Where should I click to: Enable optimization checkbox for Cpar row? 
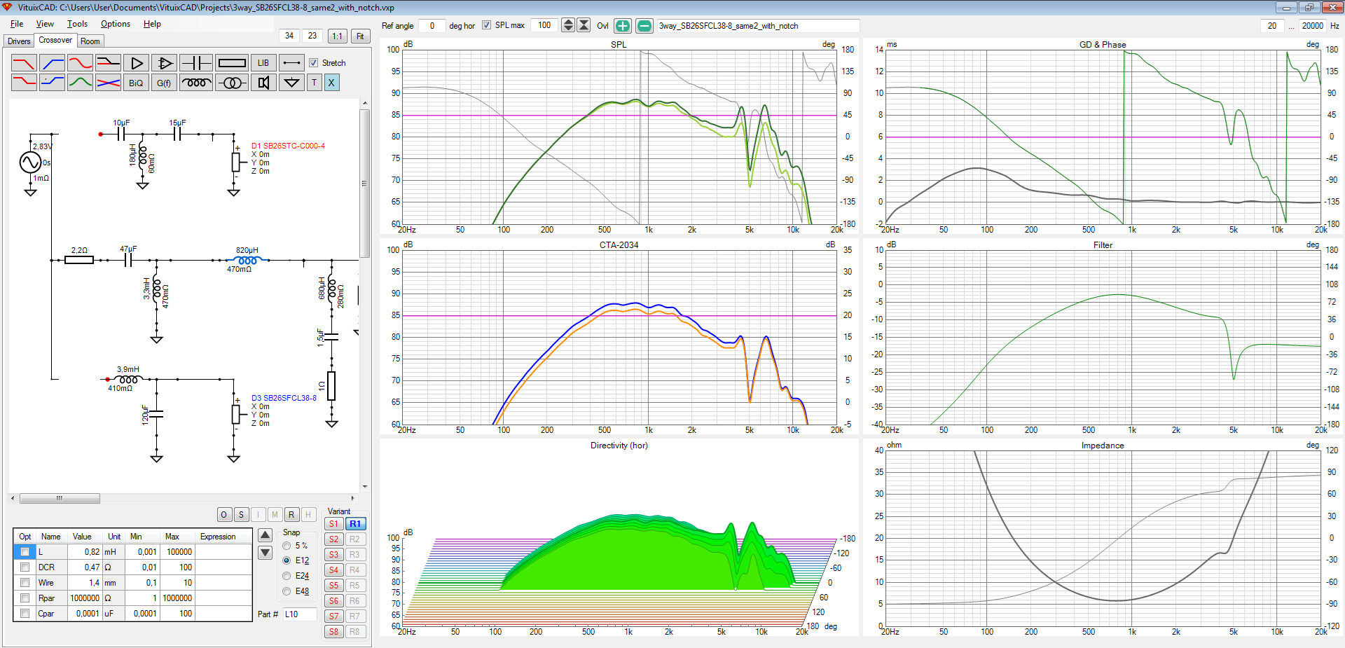pyautogui.click(x=25, y=614)
